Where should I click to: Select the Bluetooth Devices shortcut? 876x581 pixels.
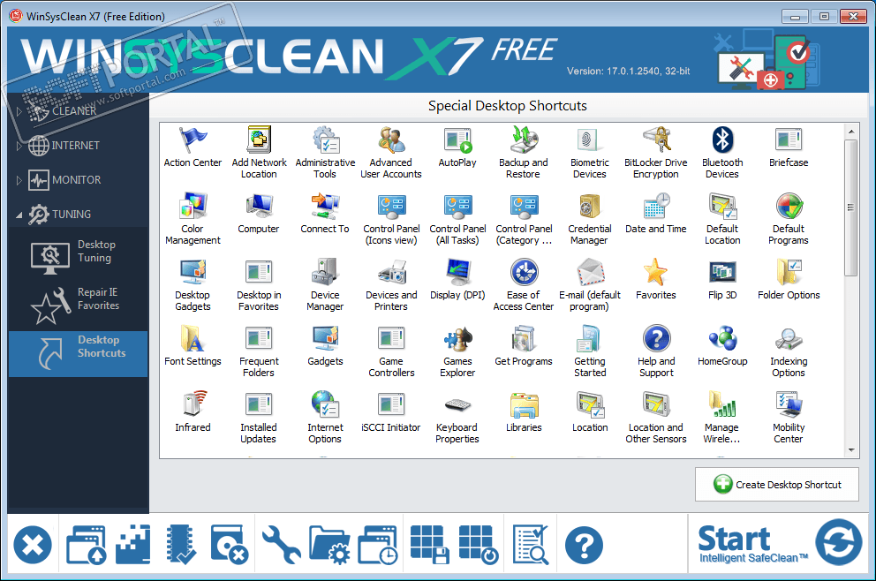click(722, 153)
